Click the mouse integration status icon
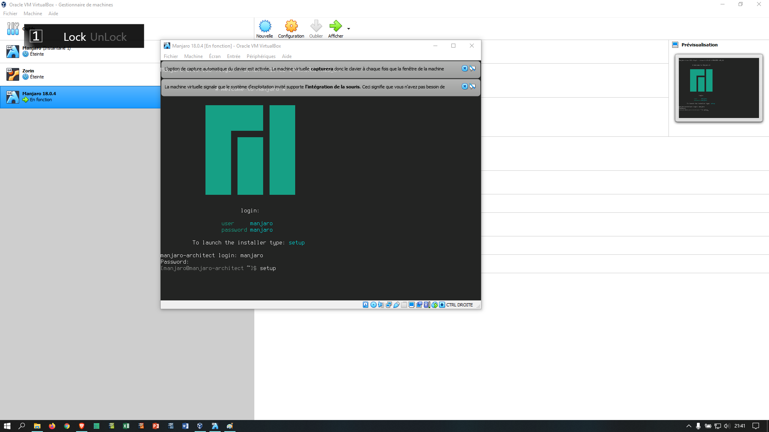 (x=435, y=305)
